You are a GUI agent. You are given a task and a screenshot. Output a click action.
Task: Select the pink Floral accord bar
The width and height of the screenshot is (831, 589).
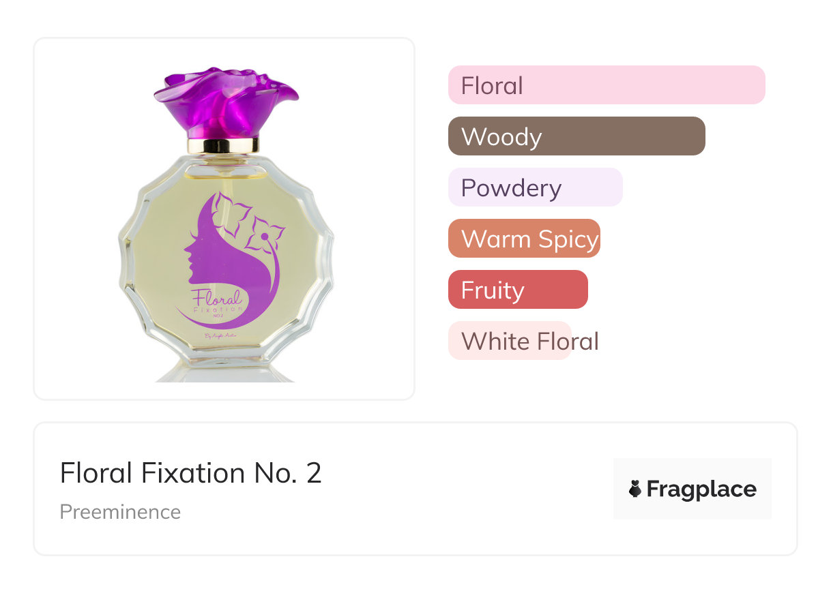[606, 85]
